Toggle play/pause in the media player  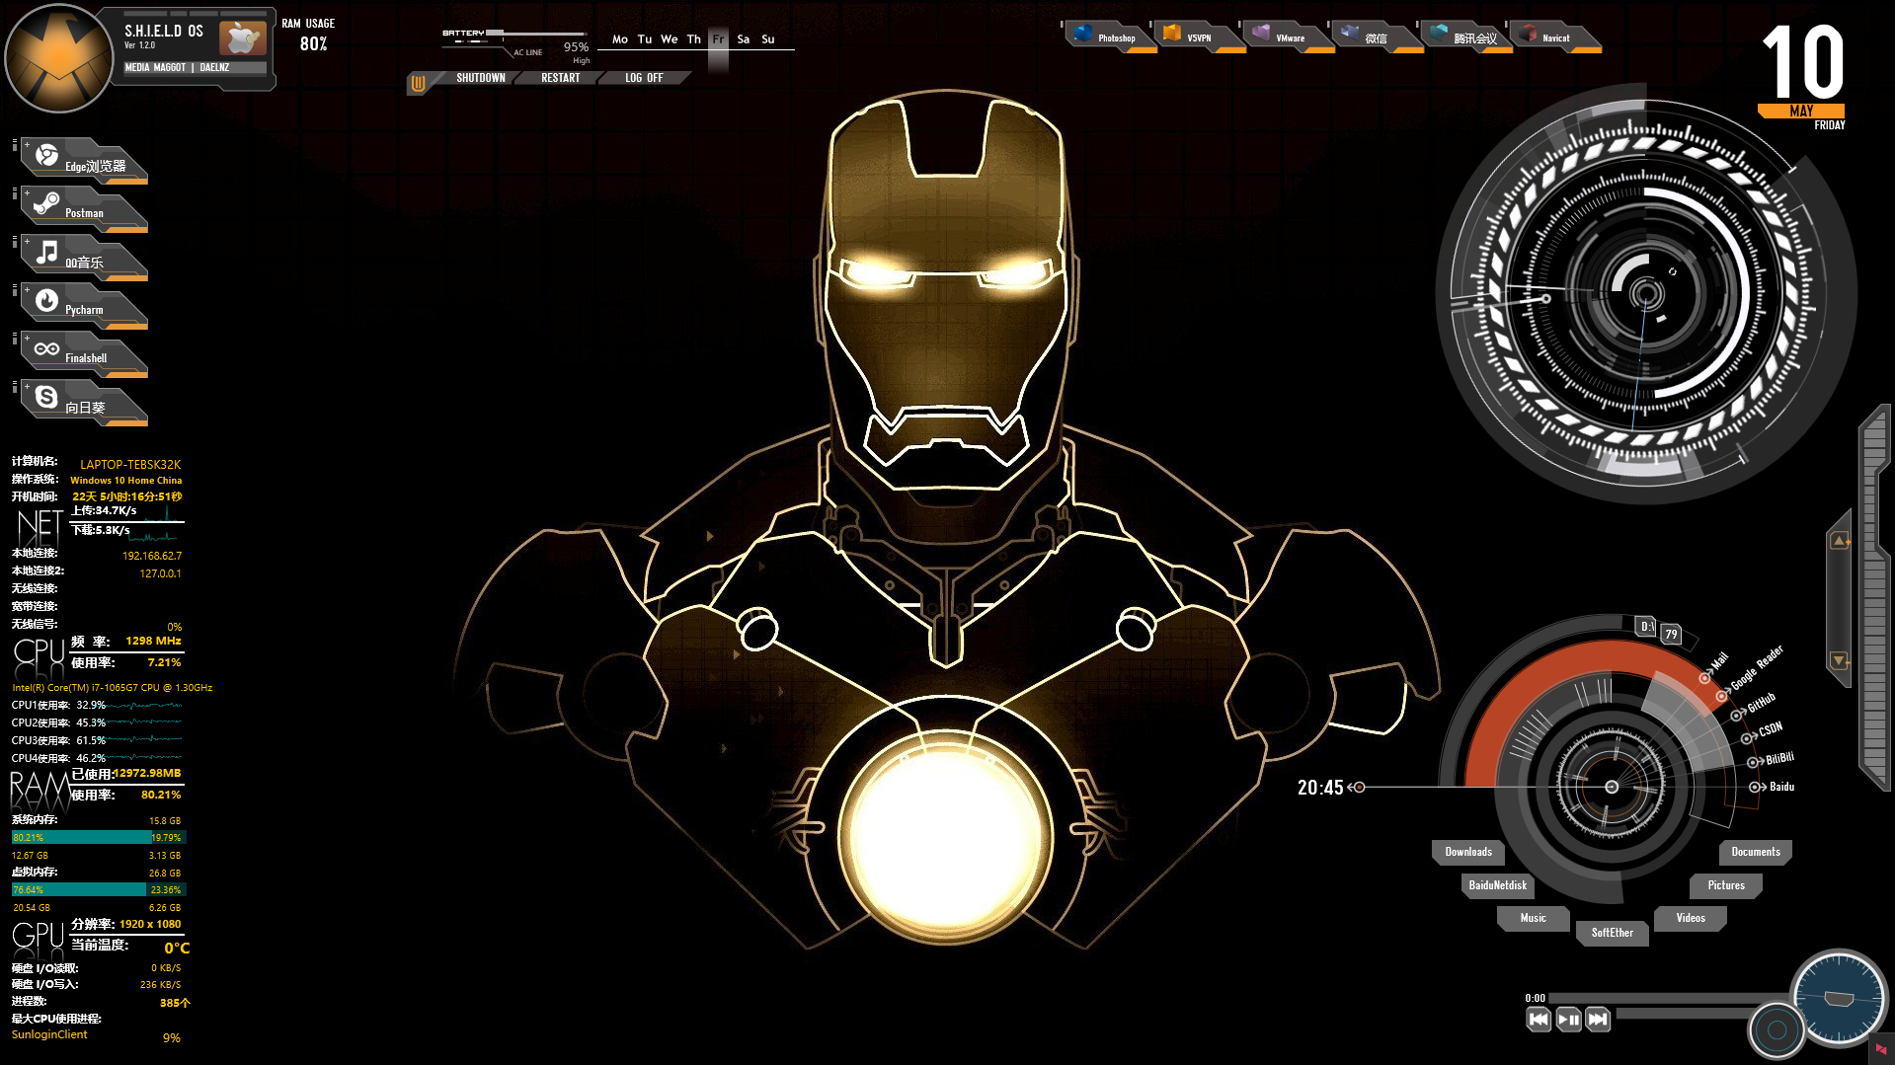[1568, 1020]
